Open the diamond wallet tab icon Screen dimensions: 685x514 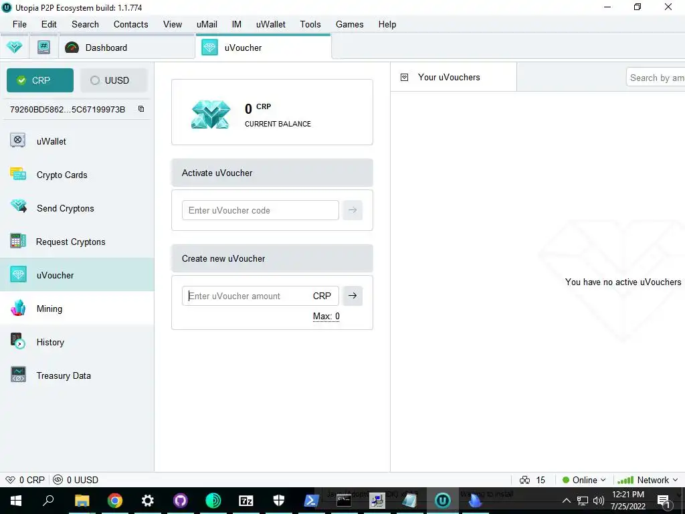[x=15, y=48]
